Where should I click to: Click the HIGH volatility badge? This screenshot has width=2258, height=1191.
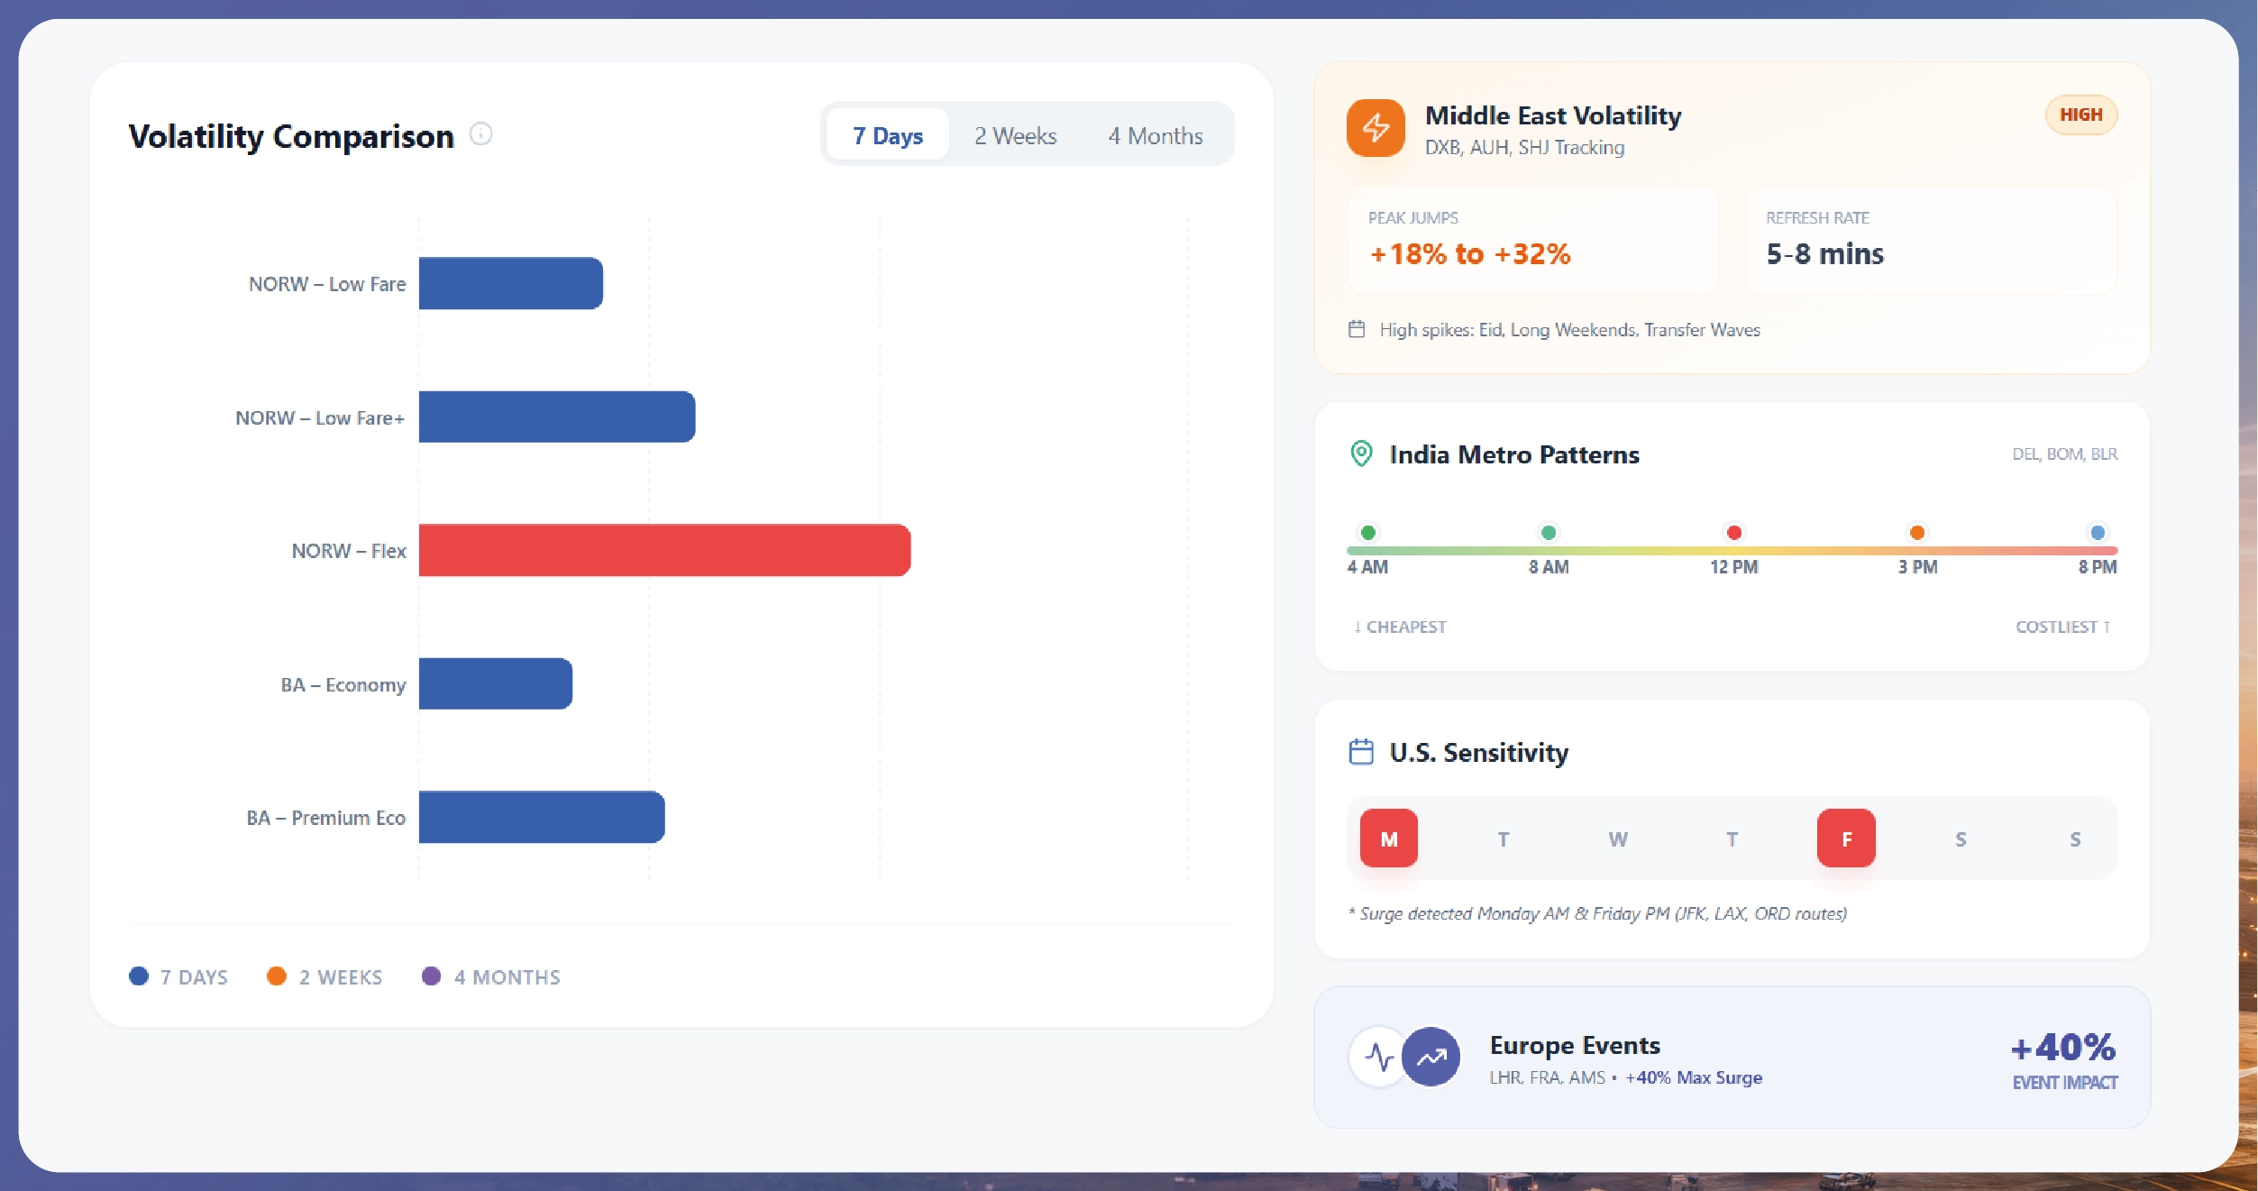tap(2080, 115)
